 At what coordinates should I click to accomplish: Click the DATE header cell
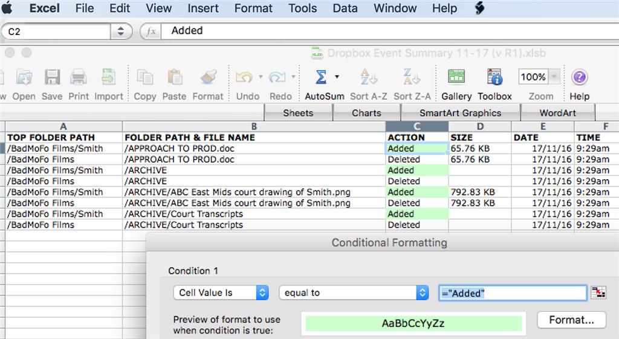coord(543,137)
